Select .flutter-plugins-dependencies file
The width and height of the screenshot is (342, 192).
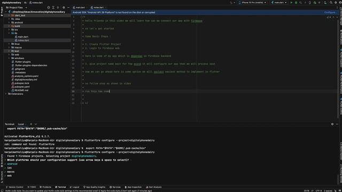click(x=31, y=65)
